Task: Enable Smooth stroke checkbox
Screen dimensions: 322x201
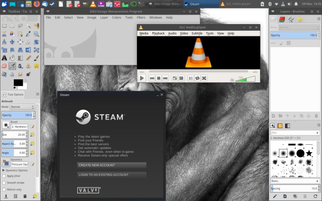Action: click(4, 183)
